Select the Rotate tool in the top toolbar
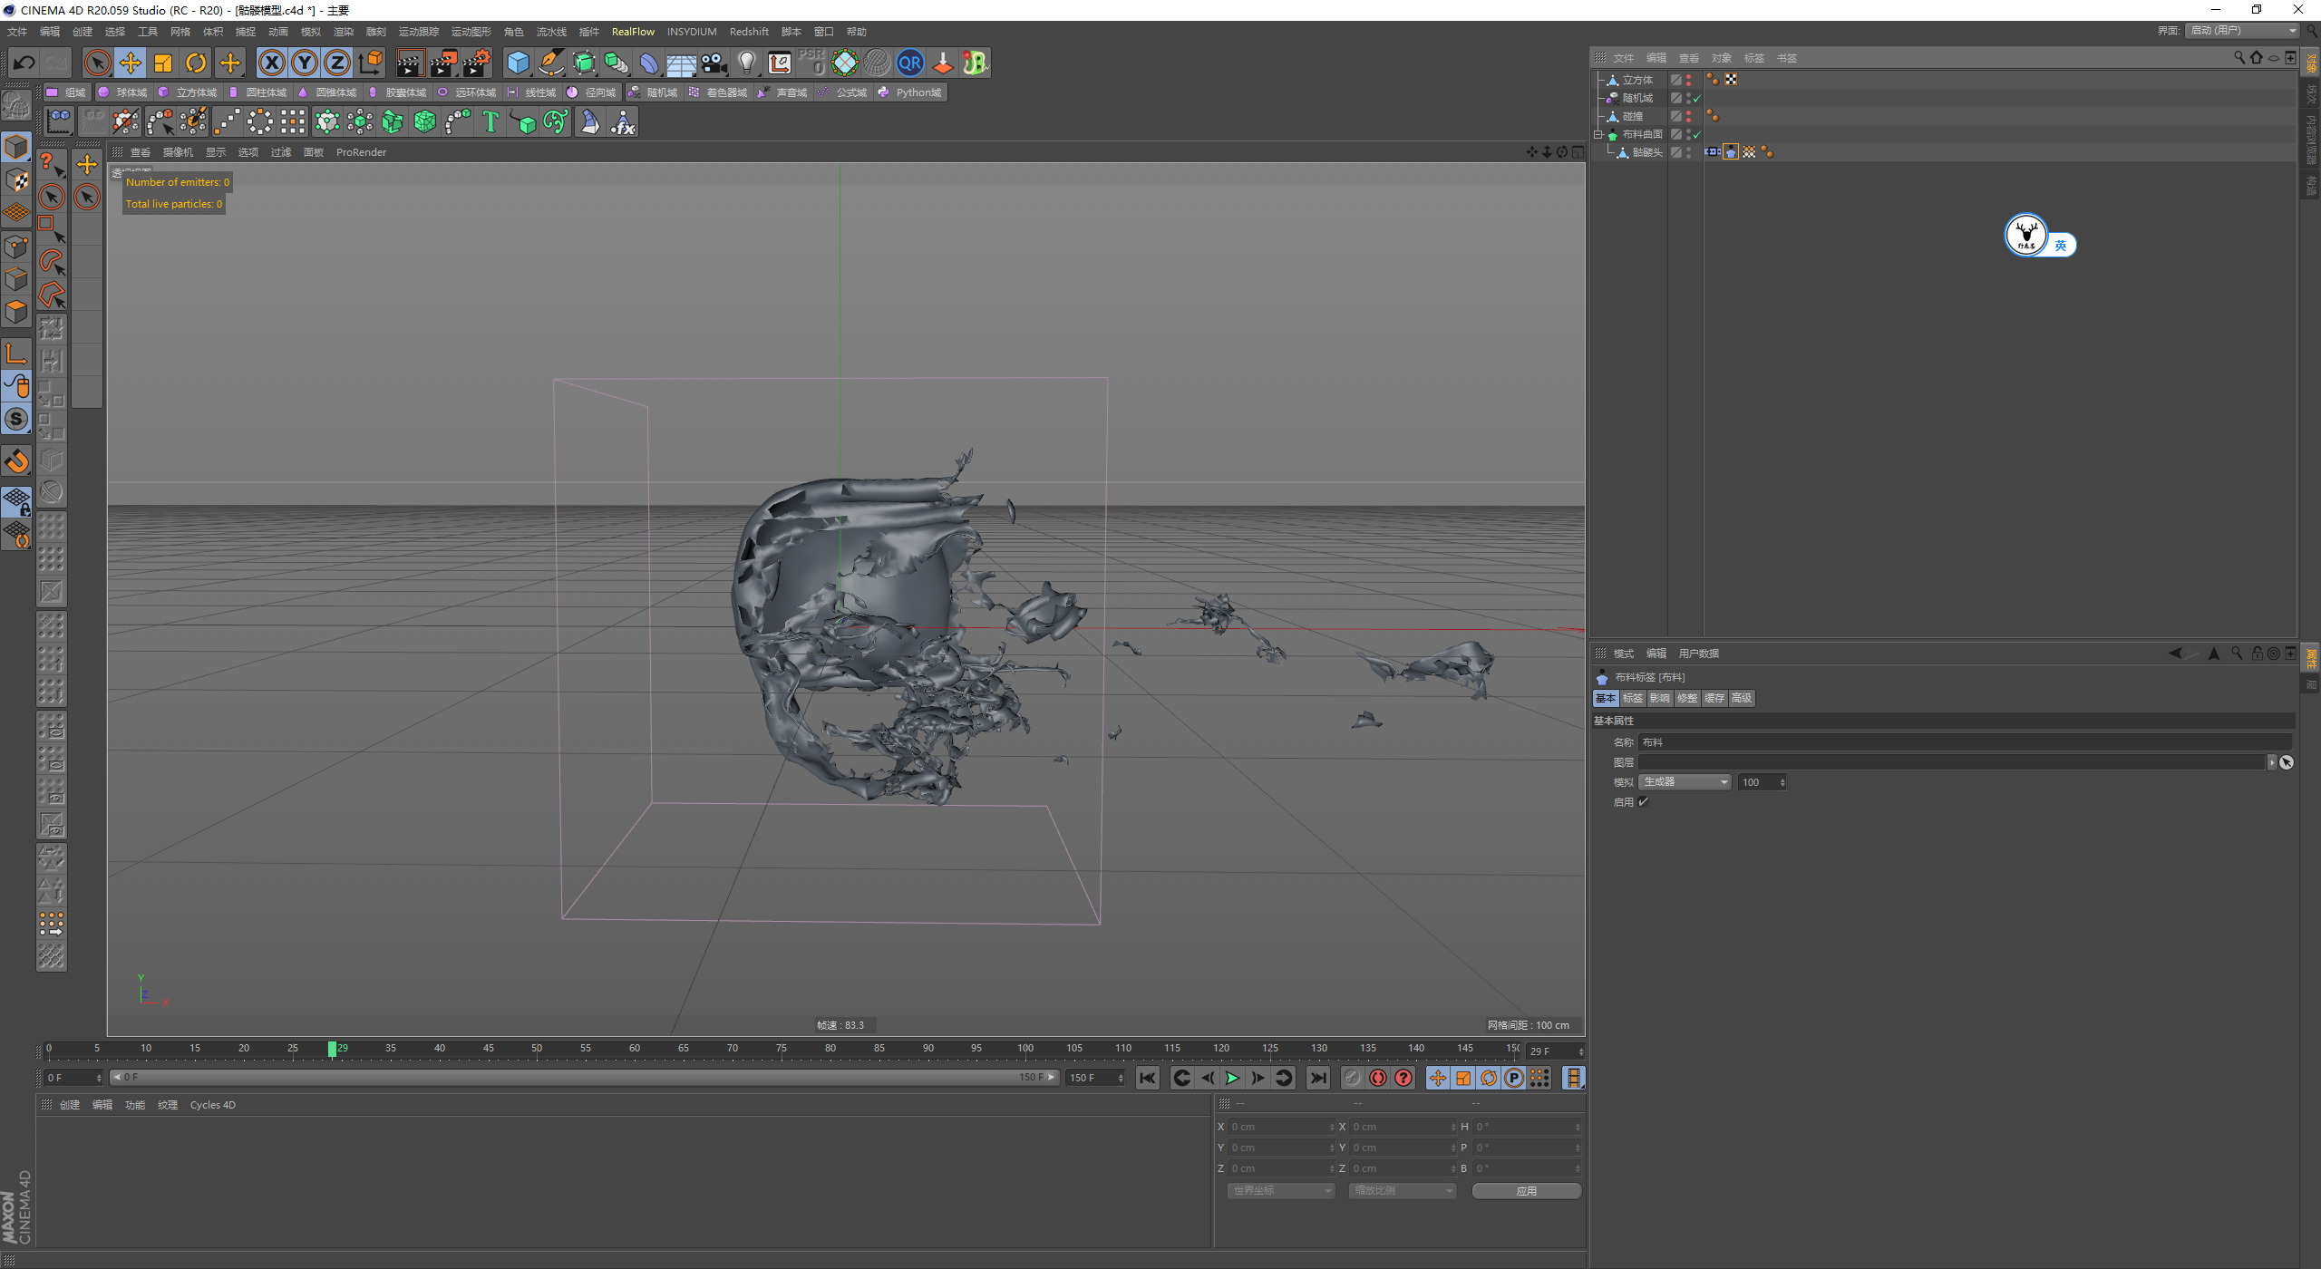The height and width of the screenshot is (1269, 2321). (196, 63)
